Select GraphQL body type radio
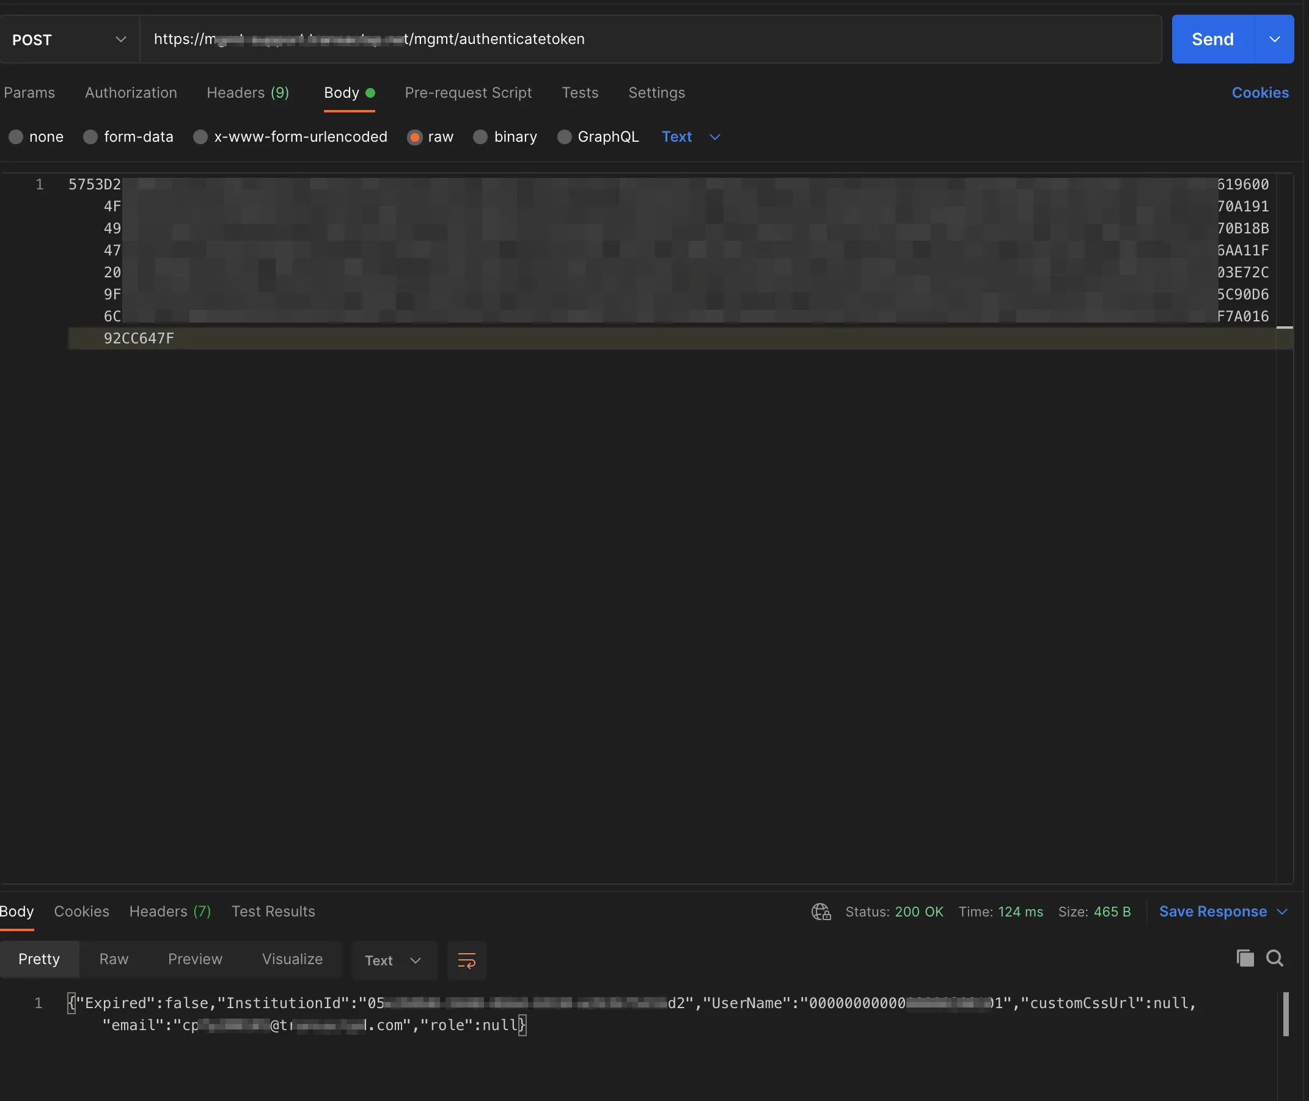The height and width of the screenshot is (1101, 1309). click(564, 137)
